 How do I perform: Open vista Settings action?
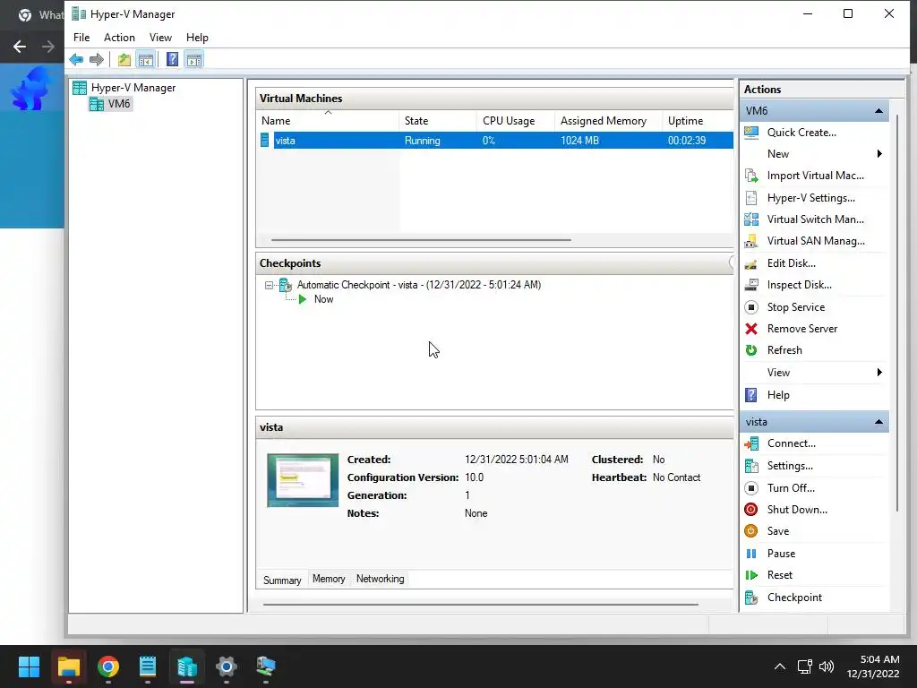point(790,466)
